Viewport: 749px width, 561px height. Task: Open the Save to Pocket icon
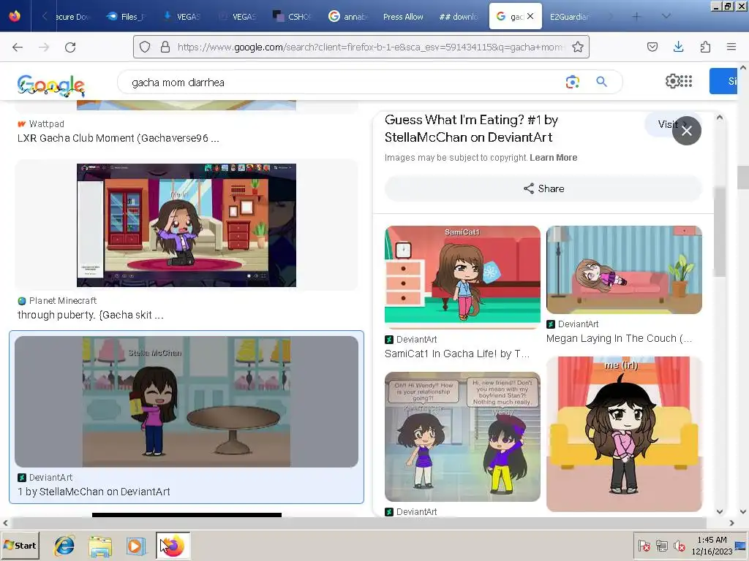click(x=652, y=47)
